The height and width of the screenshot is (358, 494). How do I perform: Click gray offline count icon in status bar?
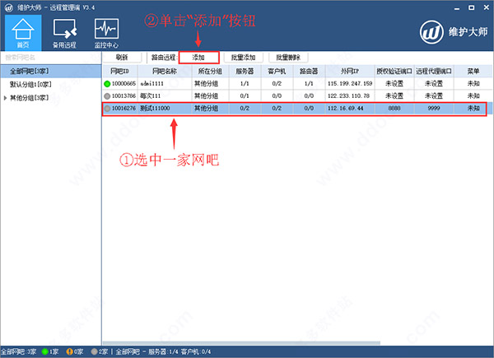94,351
